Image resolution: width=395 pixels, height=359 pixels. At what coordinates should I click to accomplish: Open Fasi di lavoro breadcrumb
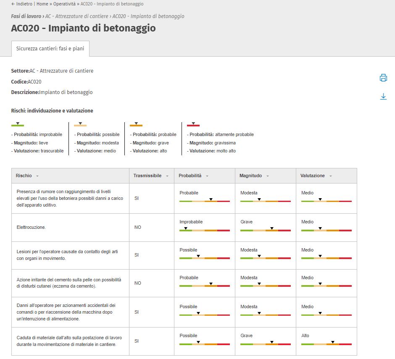(26, 16)
